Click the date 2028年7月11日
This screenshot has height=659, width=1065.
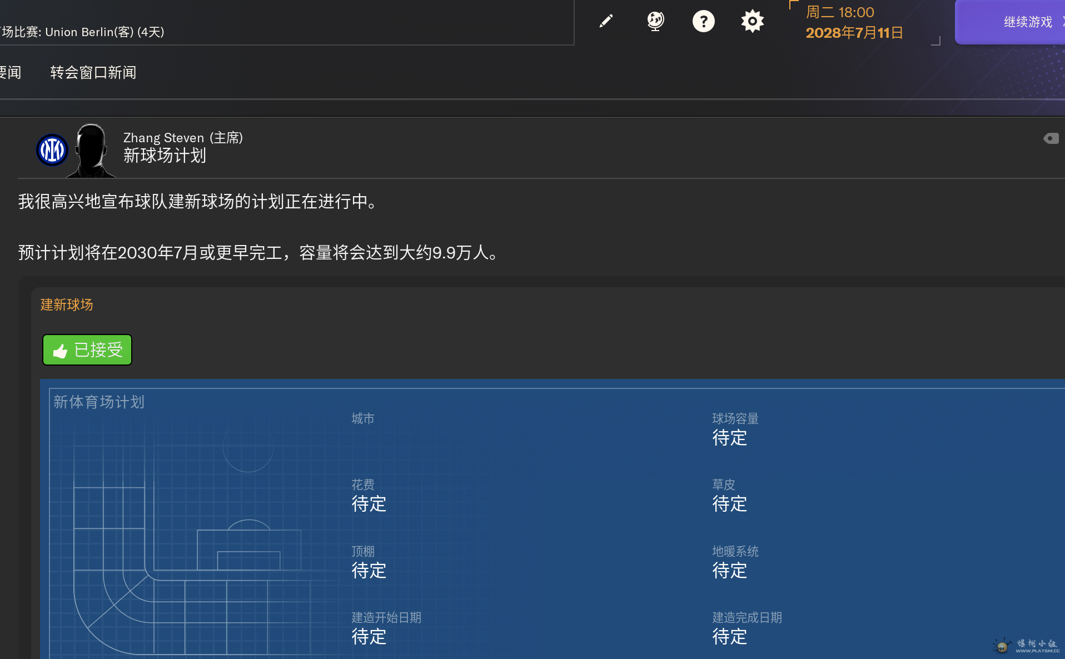[x=854, y=33]
